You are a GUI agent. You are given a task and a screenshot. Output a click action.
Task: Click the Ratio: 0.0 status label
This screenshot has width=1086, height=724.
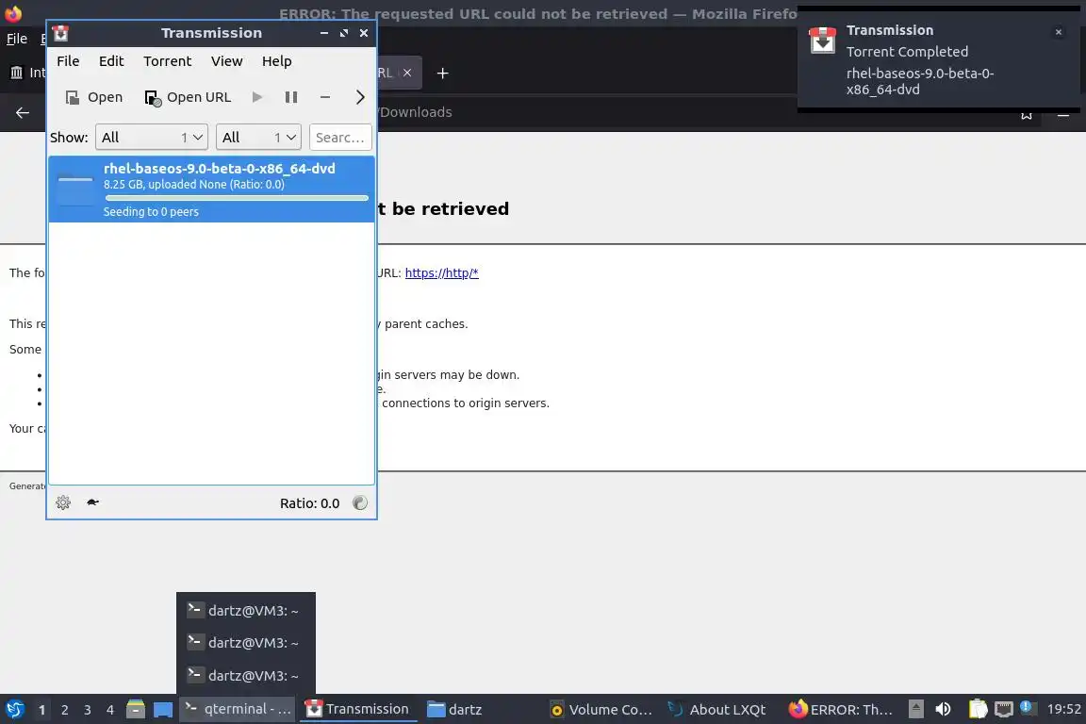click(x=309, y=503)
